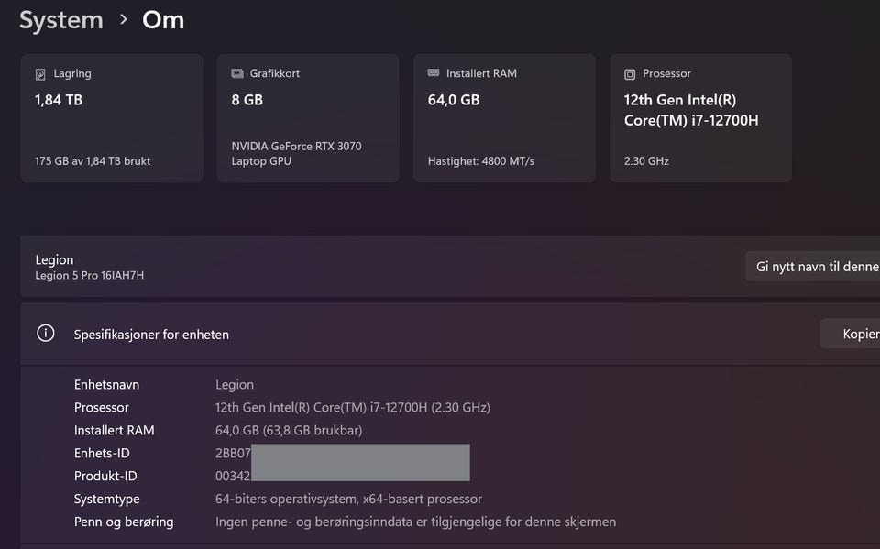
Task: Click the Penn og berøring value text
Action: pyautogui.click(x=415, y=522)
